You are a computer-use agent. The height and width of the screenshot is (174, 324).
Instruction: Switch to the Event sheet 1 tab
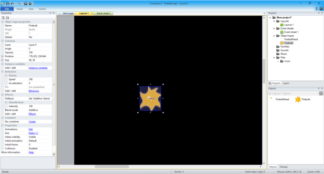click(103, 13)
